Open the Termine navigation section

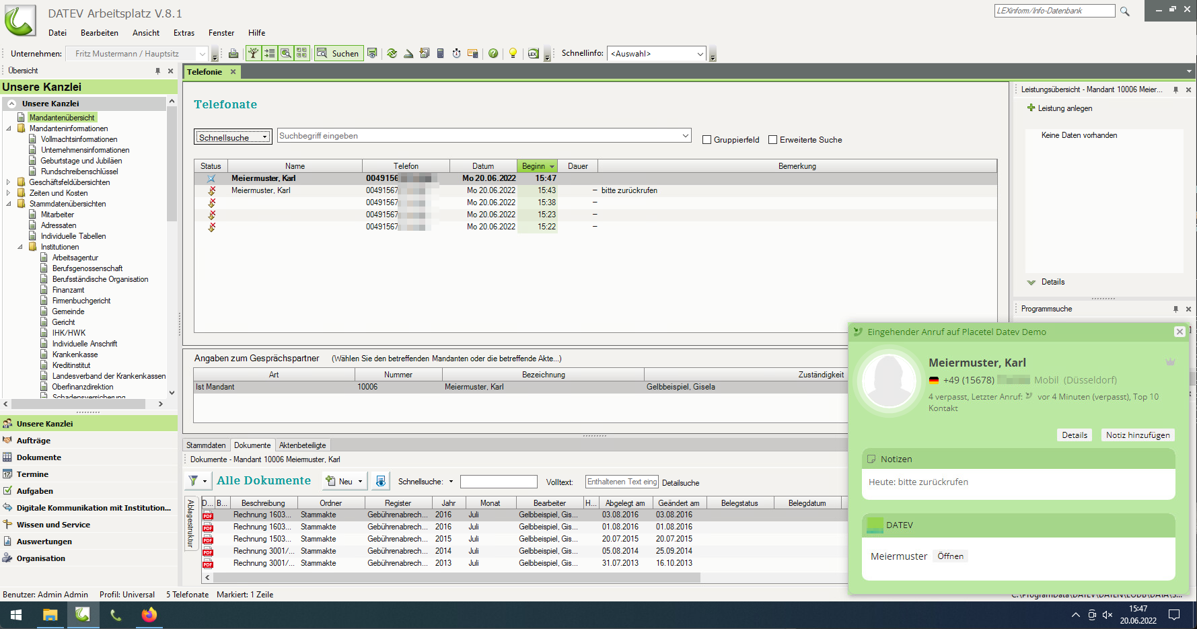(x=32, y=474)
